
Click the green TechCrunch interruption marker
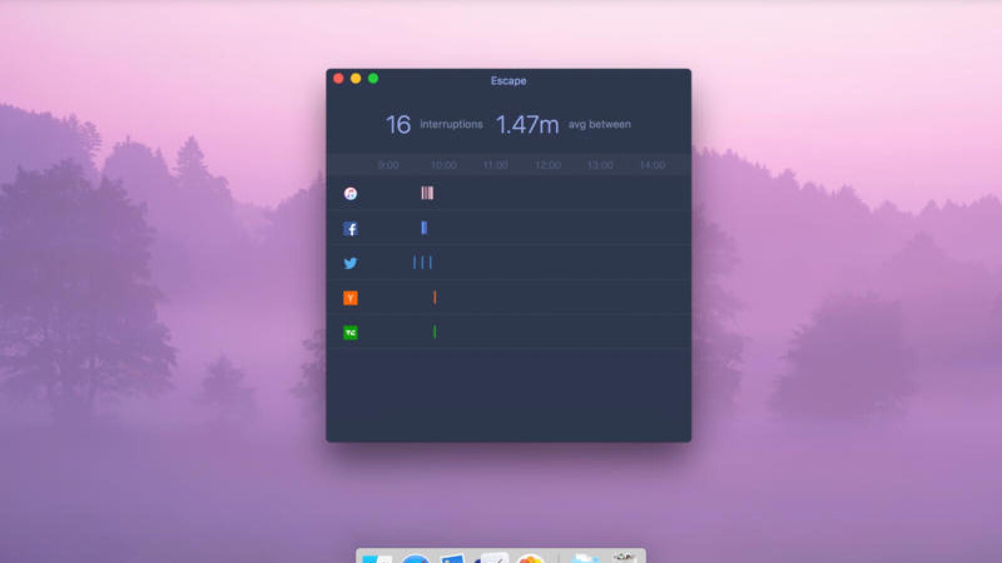coord(435,332)
